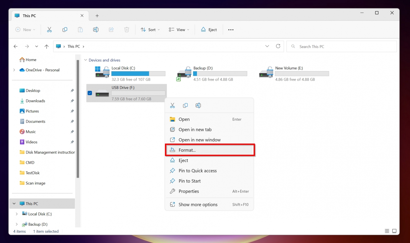Refresh the current folder view

coord(278,46)
